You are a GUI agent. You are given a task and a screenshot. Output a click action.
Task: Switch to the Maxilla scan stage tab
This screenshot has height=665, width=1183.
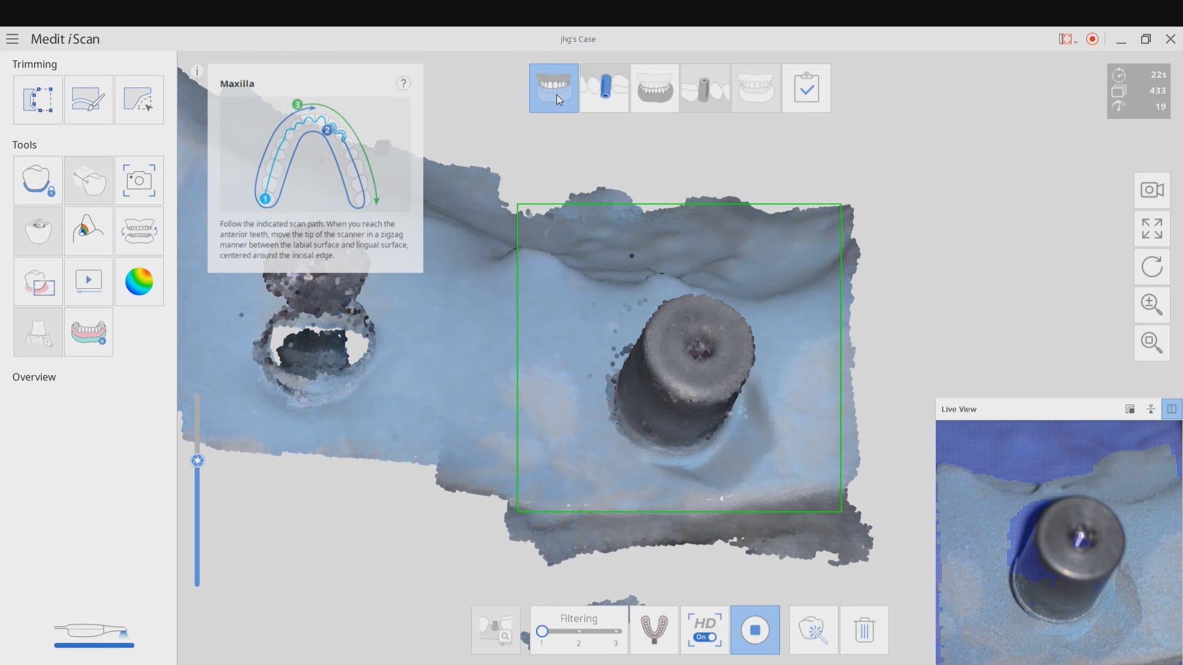553,88
